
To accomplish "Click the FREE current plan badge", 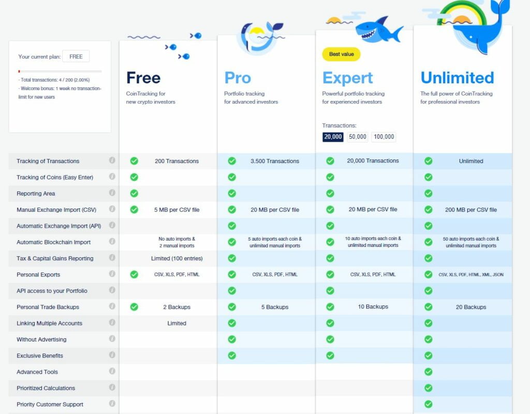I will tap(76, 56).
